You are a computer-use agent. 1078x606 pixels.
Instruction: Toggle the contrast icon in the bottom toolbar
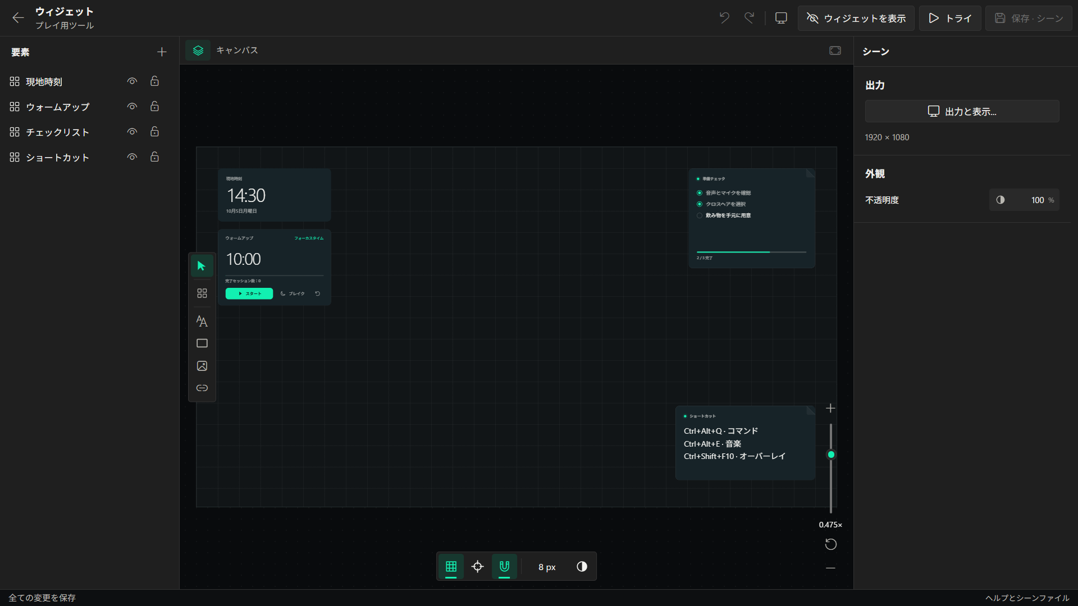tap(582, 567)
